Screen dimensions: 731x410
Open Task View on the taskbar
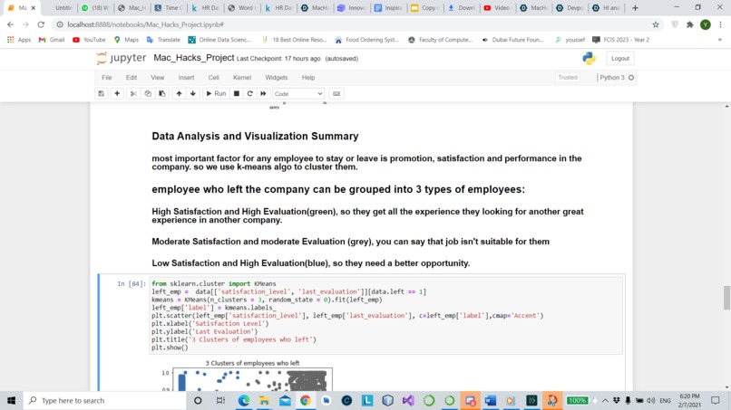[x=220, y=400]
